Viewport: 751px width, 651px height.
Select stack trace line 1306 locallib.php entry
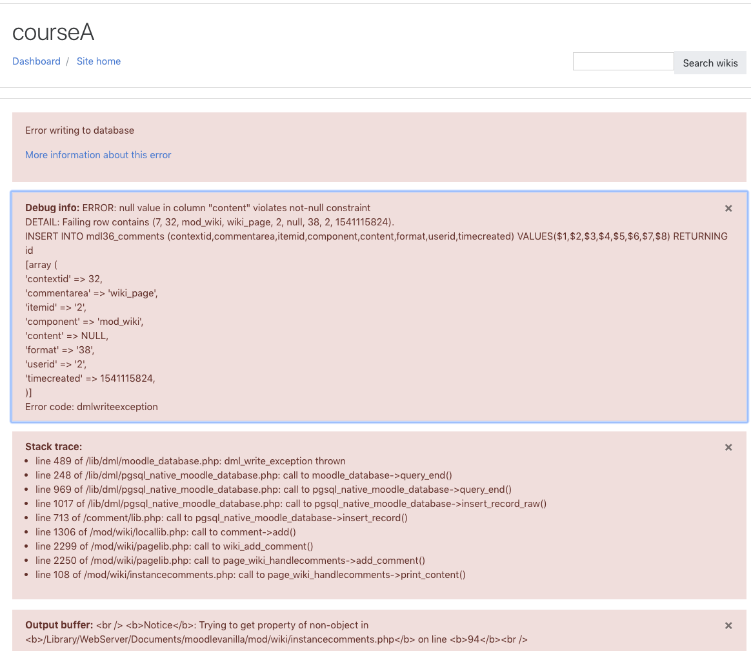(x=165, y=532)
